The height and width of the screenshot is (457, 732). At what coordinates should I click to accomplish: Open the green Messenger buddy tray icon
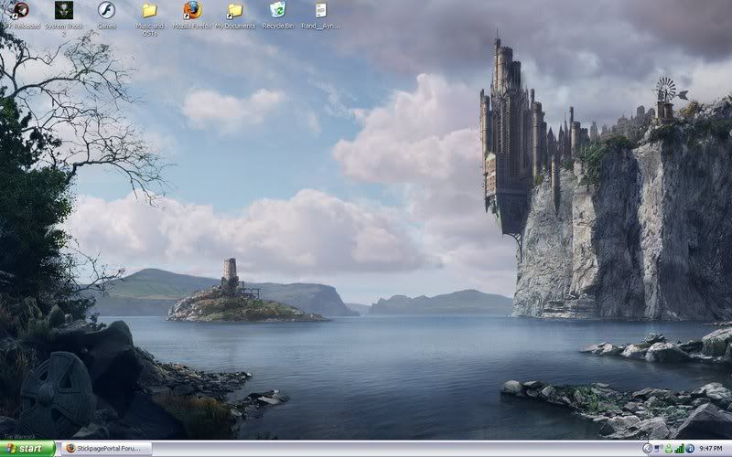(x=668, y=449)
